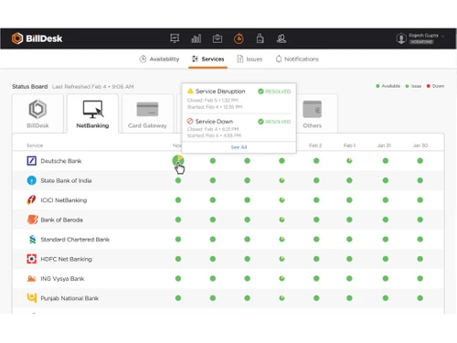This screenshot has width=457, height=343.
Task: Click RESOLVED badge for Service Down
Action: click(x=274, y=122)
